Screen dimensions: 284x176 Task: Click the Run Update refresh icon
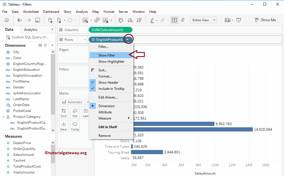tap(70, 20)
